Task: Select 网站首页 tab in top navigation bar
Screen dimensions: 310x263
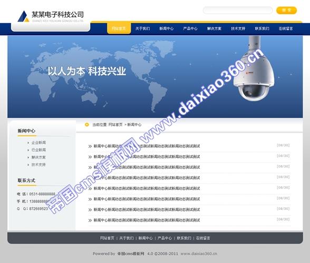Action: pyautogui.click(x=119, y=28)
